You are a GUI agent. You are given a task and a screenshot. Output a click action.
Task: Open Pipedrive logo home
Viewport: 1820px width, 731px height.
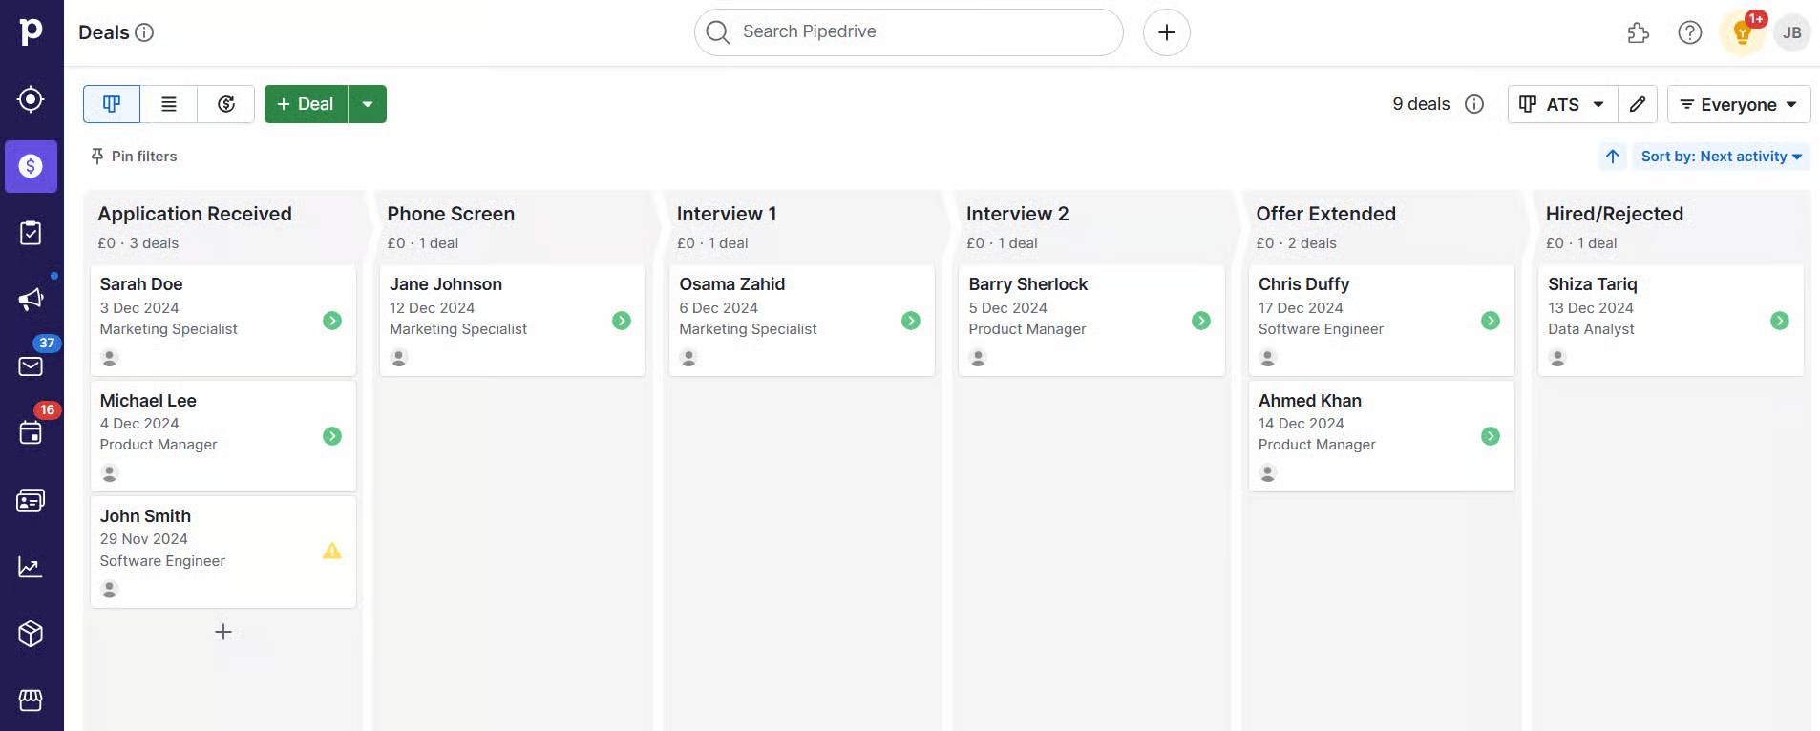click(x=31, y=31)
